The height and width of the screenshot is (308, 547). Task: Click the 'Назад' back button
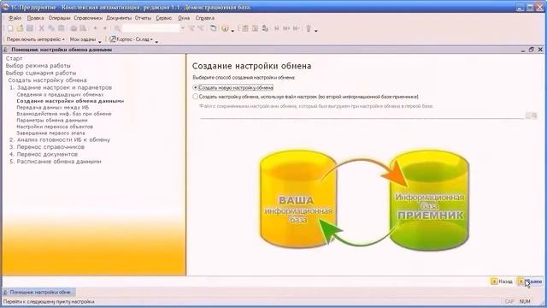[502, 281]
